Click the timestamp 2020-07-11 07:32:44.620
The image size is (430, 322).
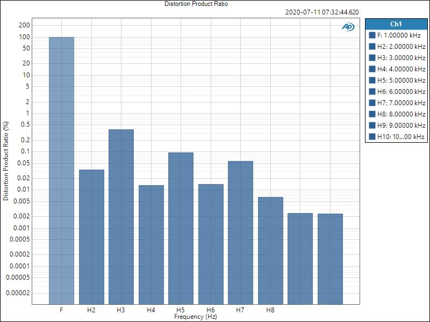click(x=322, y=12)
